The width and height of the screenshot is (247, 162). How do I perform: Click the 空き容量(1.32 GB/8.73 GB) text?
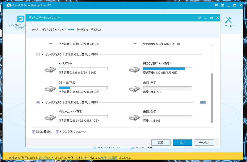[x=160, y=73]
